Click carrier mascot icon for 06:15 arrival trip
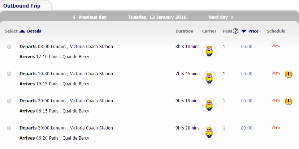 (209, 105)
